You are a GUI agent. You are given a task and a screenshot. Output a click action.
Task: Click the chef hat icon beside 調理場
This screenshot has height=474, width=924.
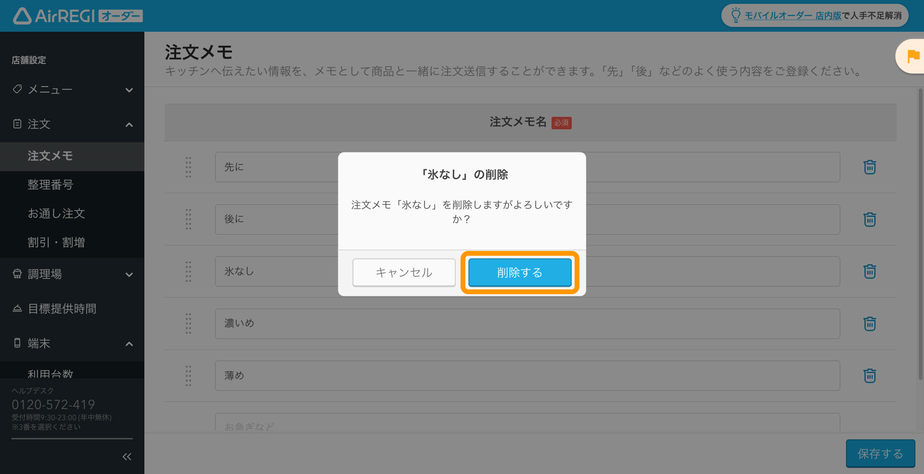tap(17, 274)
